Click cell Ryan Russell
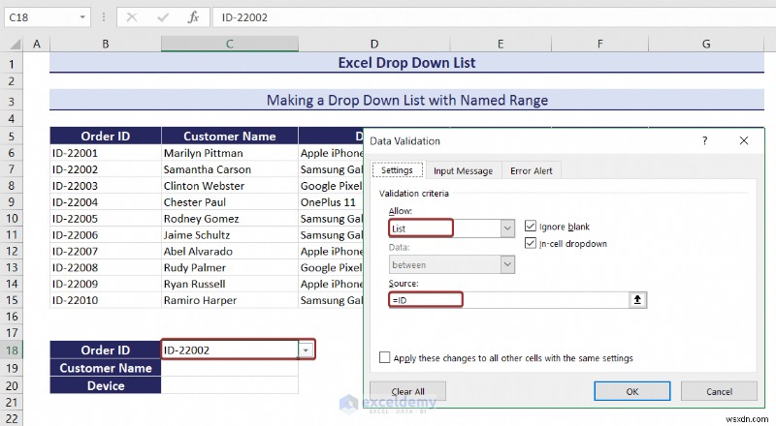The image size is (776, 426). point(230,284)
